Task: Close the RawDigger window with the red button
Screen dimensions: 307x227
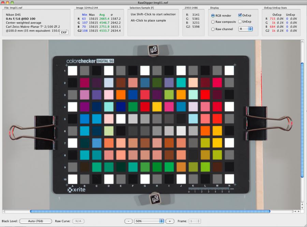Action: click(3, 2)
